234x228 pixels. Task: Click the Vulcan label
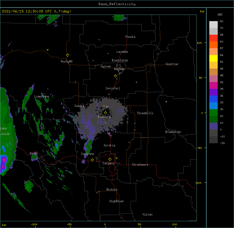pyautogui.click(x=147, y=214)
